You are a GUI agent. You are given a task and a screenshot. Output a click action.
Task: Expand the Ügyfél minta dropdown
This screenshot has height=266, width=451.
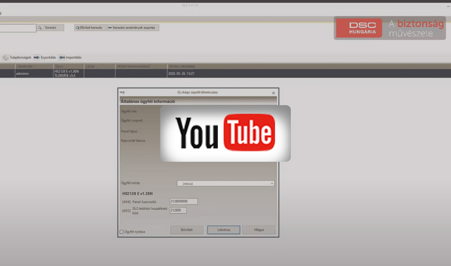click(272, 183)
